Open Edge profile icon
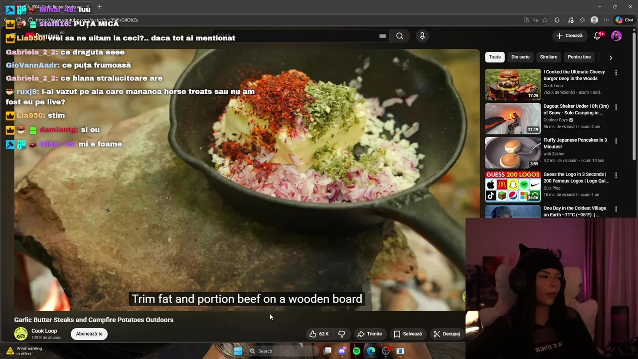 click(x=594, y=20)
